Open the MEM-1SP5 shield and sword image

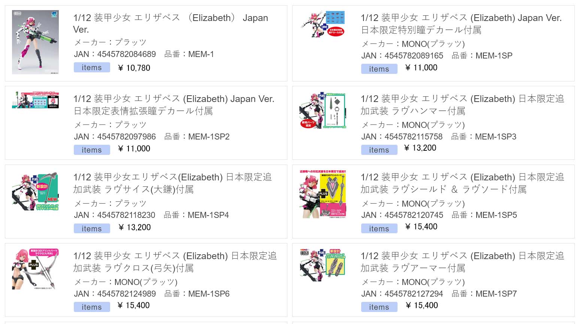(323, 194)
